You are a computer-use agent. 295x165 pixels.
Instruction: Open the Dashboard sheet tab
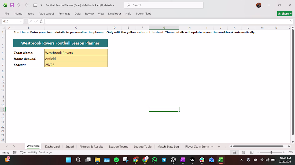pyautogui.click(x=52, y=147)
